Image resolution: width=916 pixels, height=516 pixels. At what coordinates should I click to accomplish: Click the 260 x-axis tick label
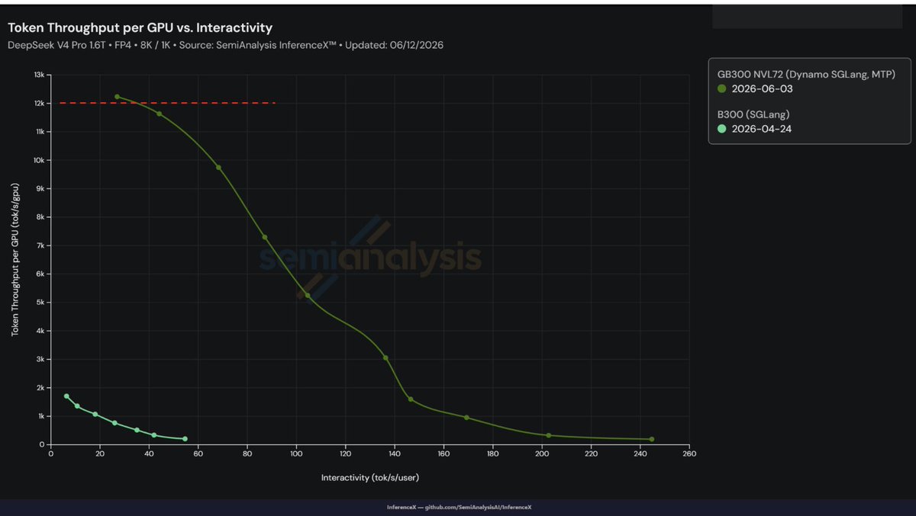click(x=689, y=454)
